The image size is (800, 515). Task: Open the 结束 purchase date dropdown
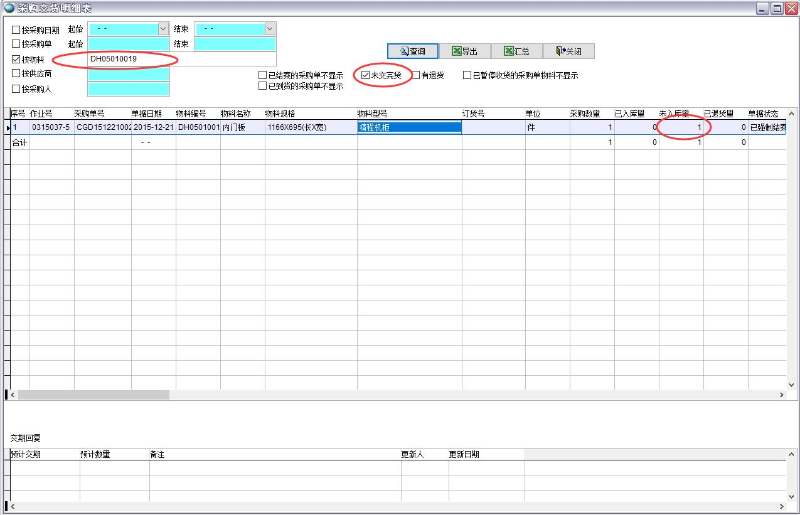click(x=270, y=29)
